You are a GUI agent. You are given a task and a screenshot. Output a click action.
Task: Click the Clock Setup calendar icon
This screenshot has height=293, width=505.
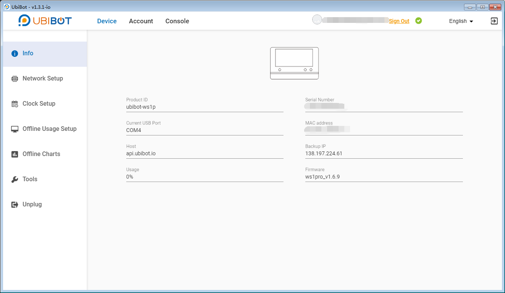(15, 104)
